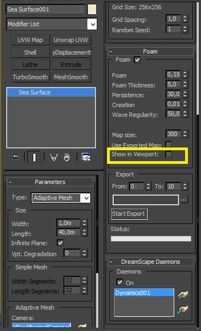Collapse the DreamScape Daemons rollout

[x=151, y=262]
